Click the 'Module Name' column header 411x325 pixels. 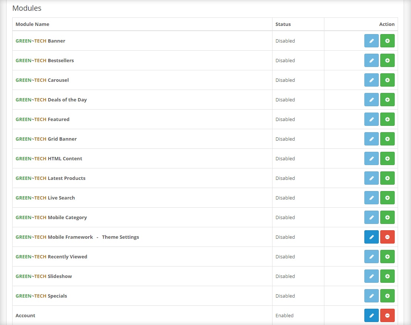tap(32, 24)
